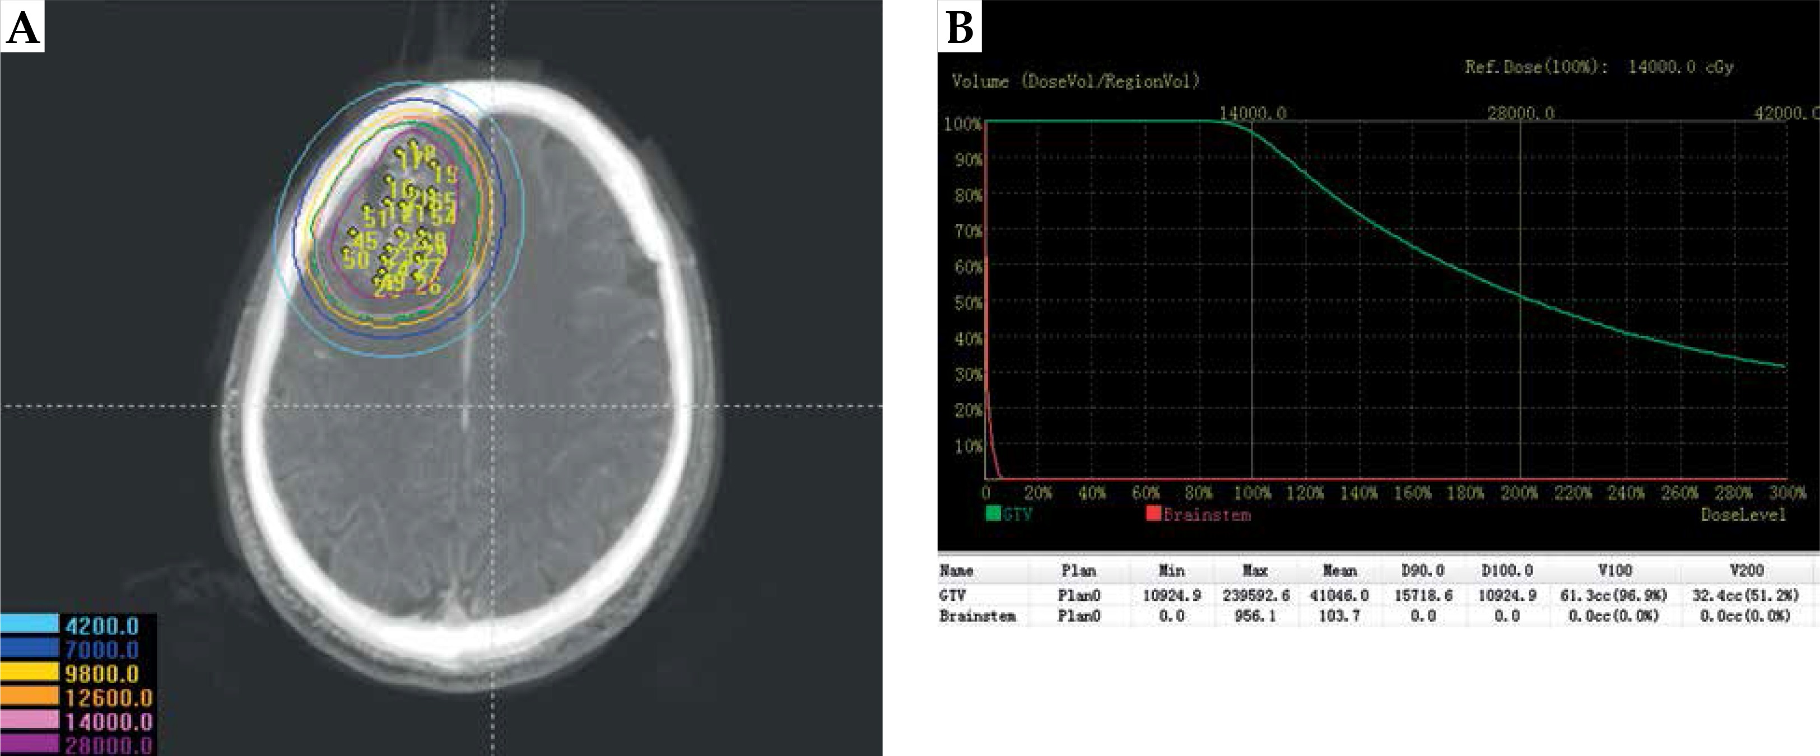Click the V100 column header
This screenshot has width=1820, height=756.
[x=1614, y=570]
